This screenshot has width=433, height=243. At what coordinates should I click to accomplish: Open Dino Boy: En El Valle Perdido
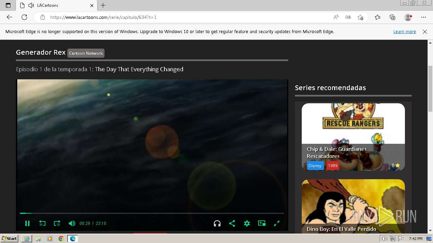tap(353, 206)
